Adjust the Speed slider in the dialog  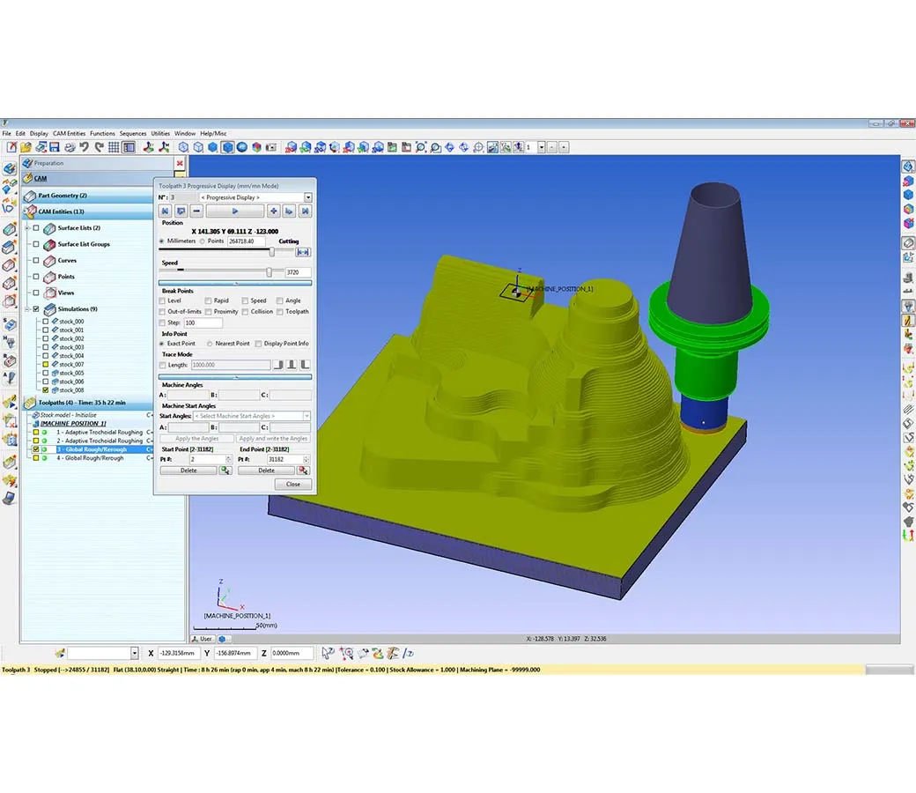coord(270,271)
